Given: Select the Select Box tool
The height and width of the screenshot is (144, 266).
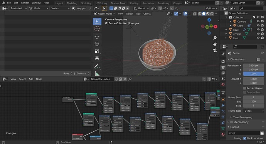Looking at the screenshot, I should [97, 22].
